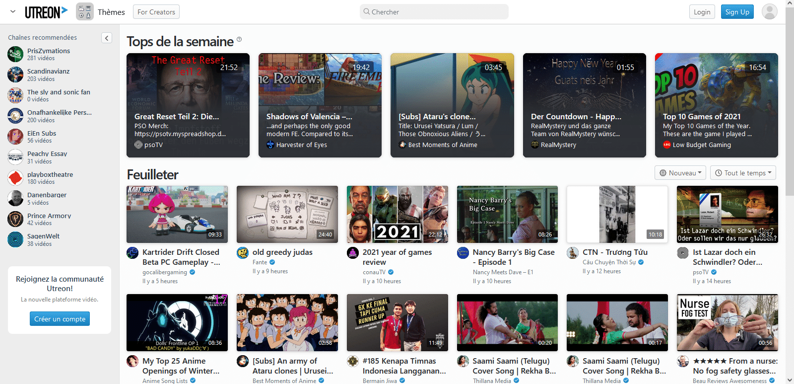Open PrisZymations channel avatar
This screenshot has width=794, height=384.
point(15,54)
